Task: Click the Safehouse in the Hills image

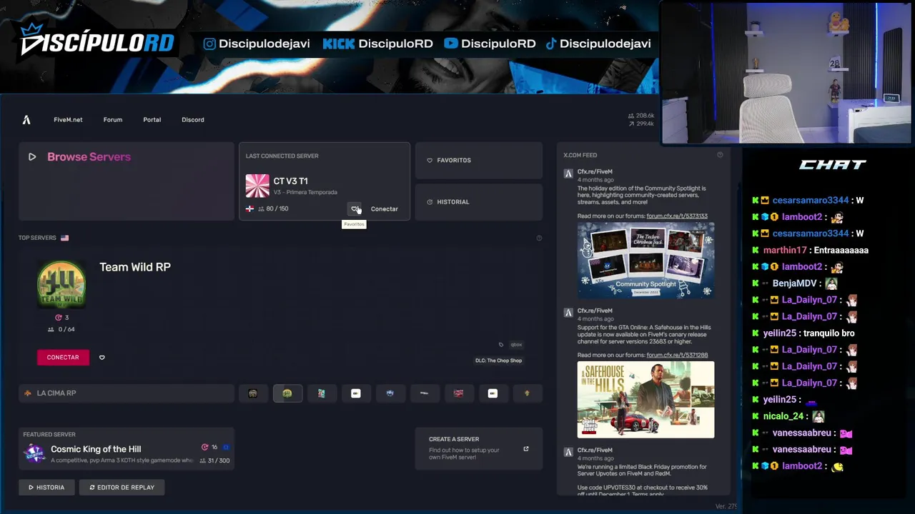Action: [646, 400]
